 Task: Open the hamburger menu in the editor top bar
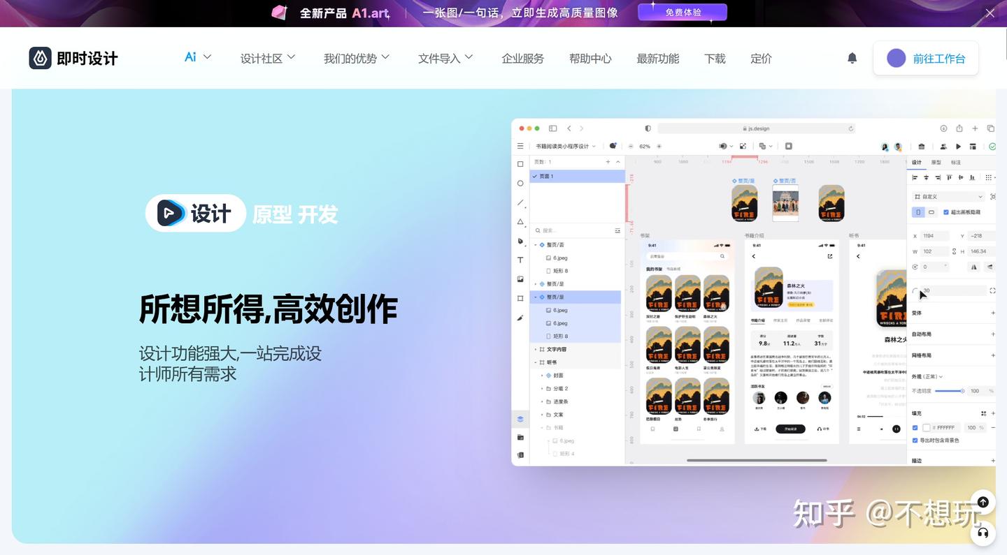coord(520,146)
